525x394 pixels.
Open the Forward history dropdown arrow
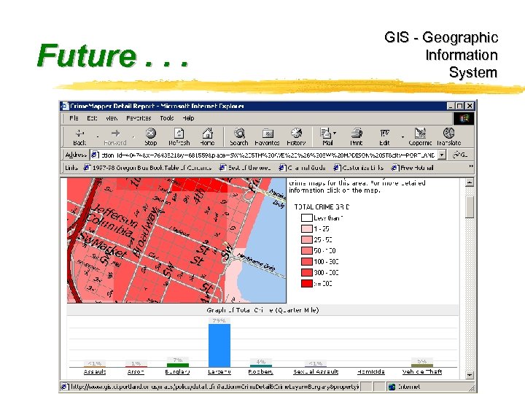(x=133, y=137)
